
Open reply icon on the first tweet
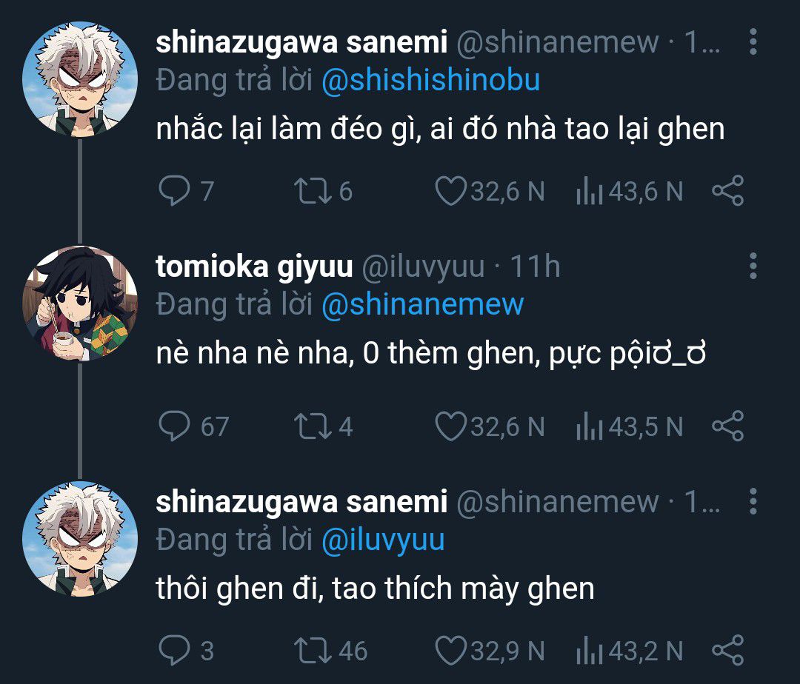175,191
